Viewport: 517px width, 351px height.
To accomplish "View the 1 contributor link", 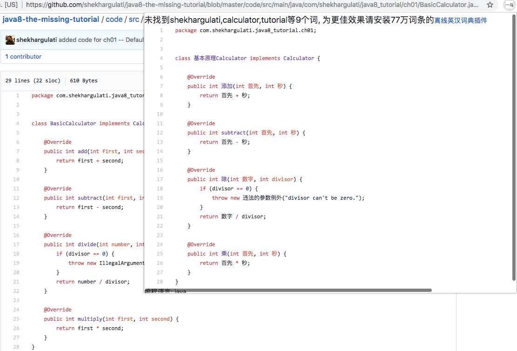I will click(x=23, y=56).
